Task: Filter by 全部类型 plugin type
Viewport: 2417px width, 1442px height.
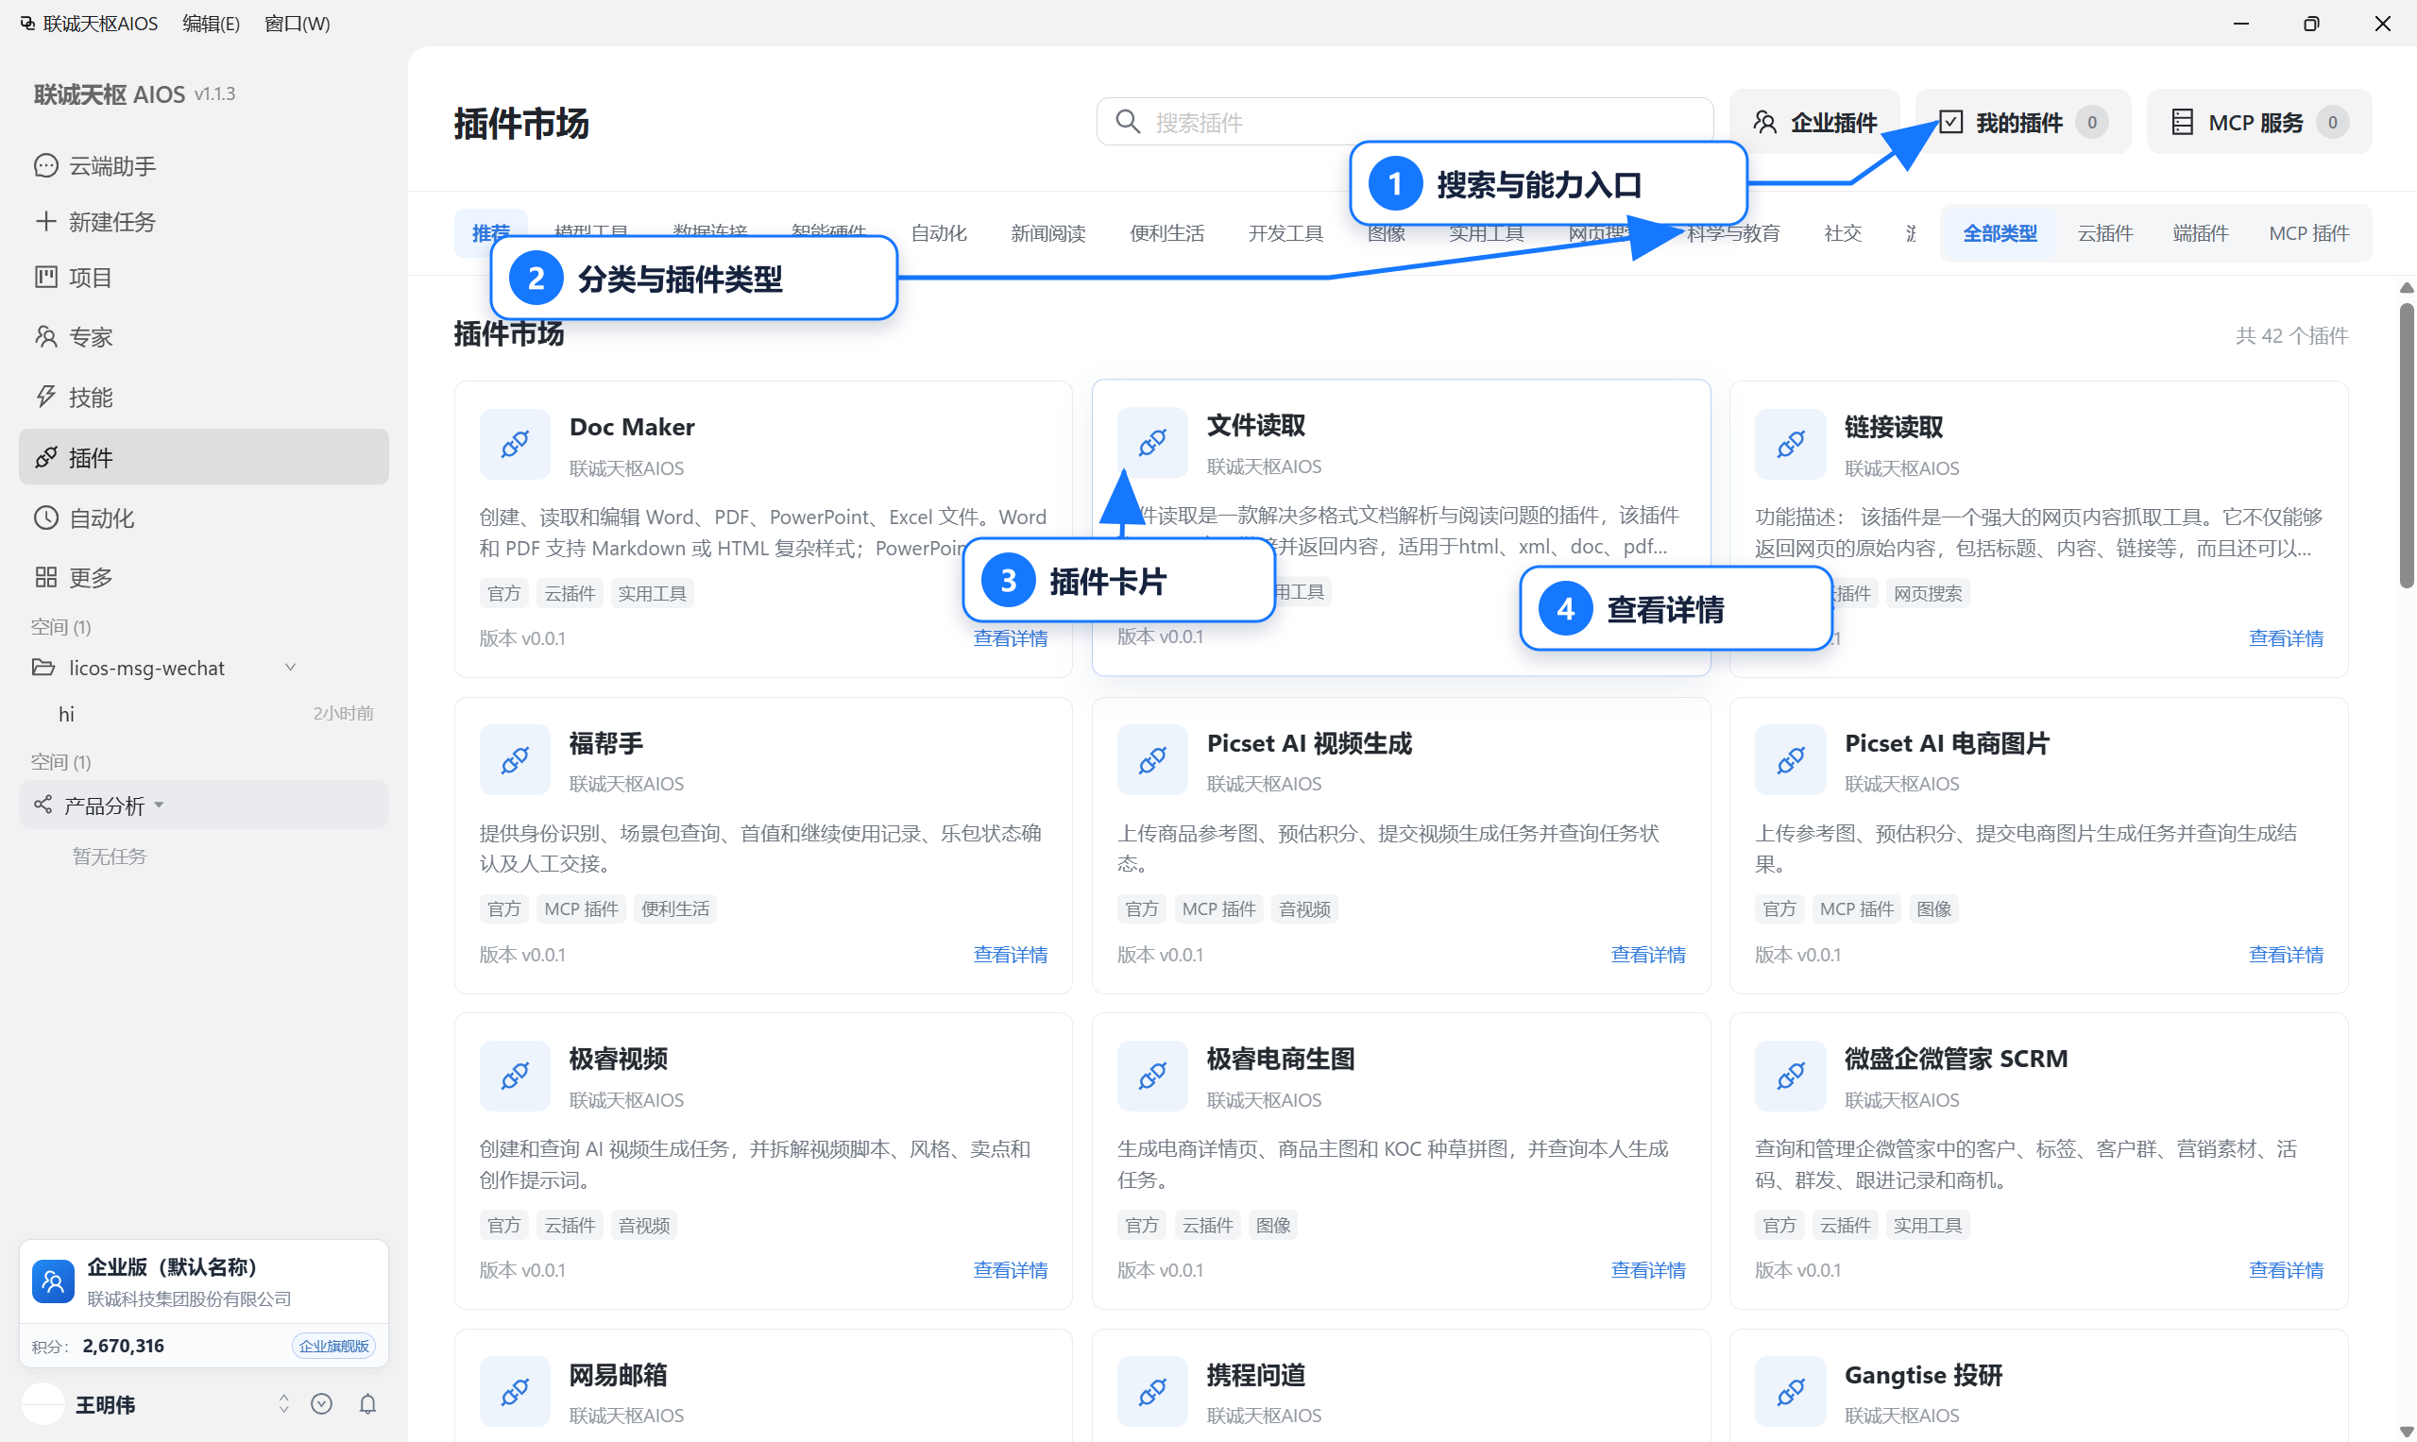Action: point(2000,233)
